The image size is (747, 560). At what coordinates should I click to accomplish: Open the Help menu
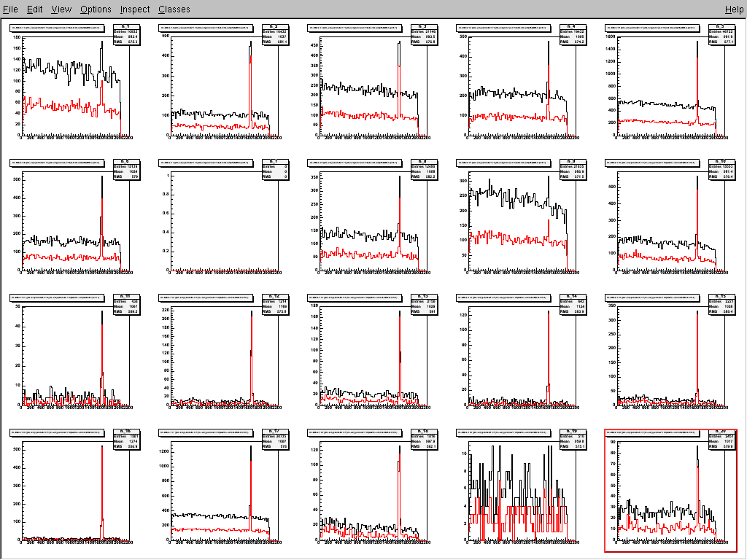[x=734, y=9]
